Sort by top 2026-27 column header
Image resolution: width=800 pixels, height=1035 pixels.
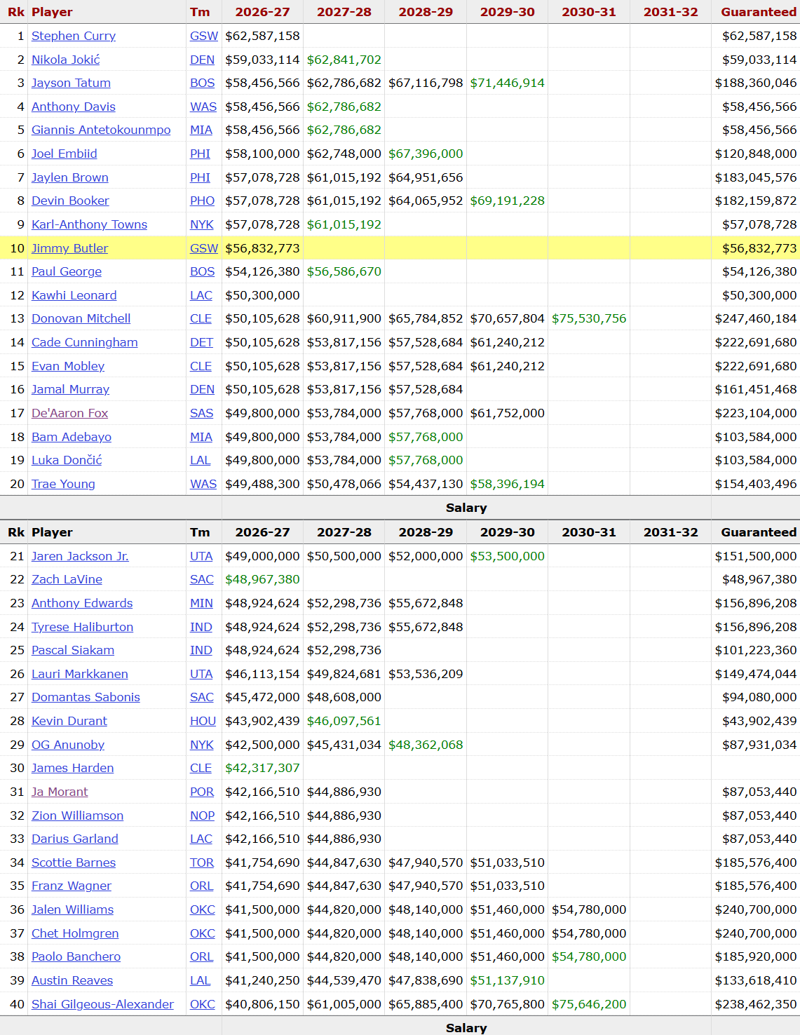click(262, 12)
